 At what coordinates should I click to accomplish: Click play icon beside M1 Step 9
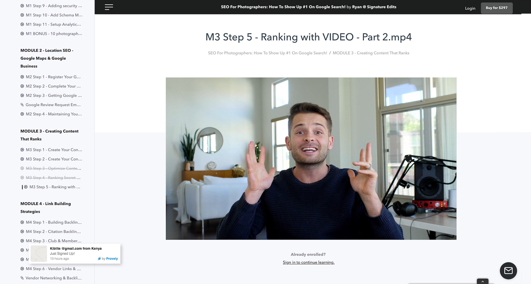[x=22, y=6]
